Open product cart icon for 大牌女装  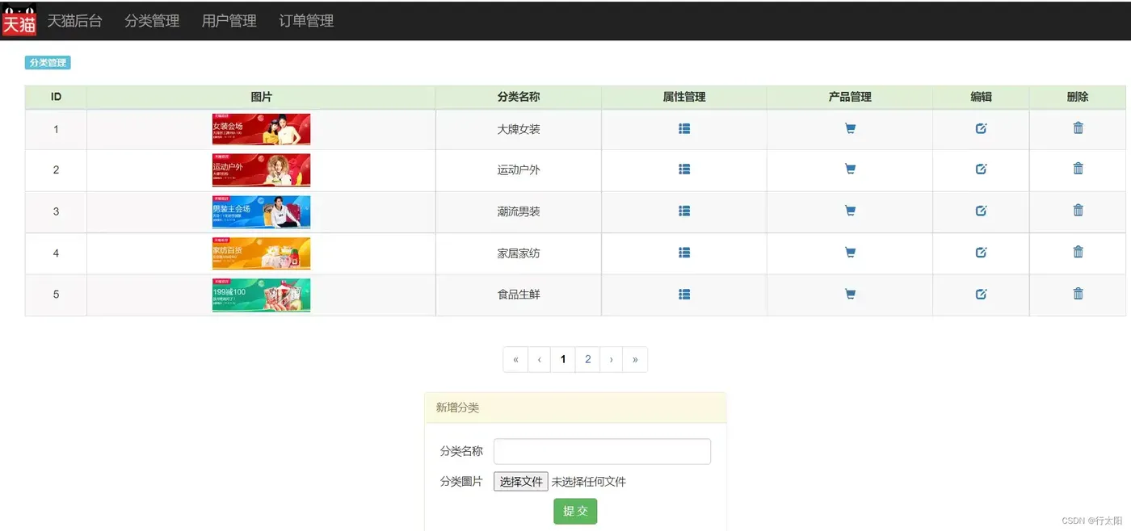(x=850, y=128)
